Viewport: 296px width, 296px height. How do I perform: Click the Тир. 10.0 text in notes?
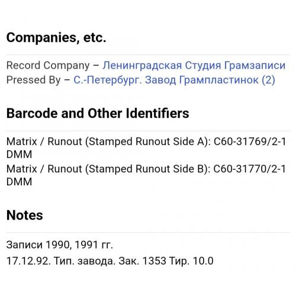click(191, 261)
